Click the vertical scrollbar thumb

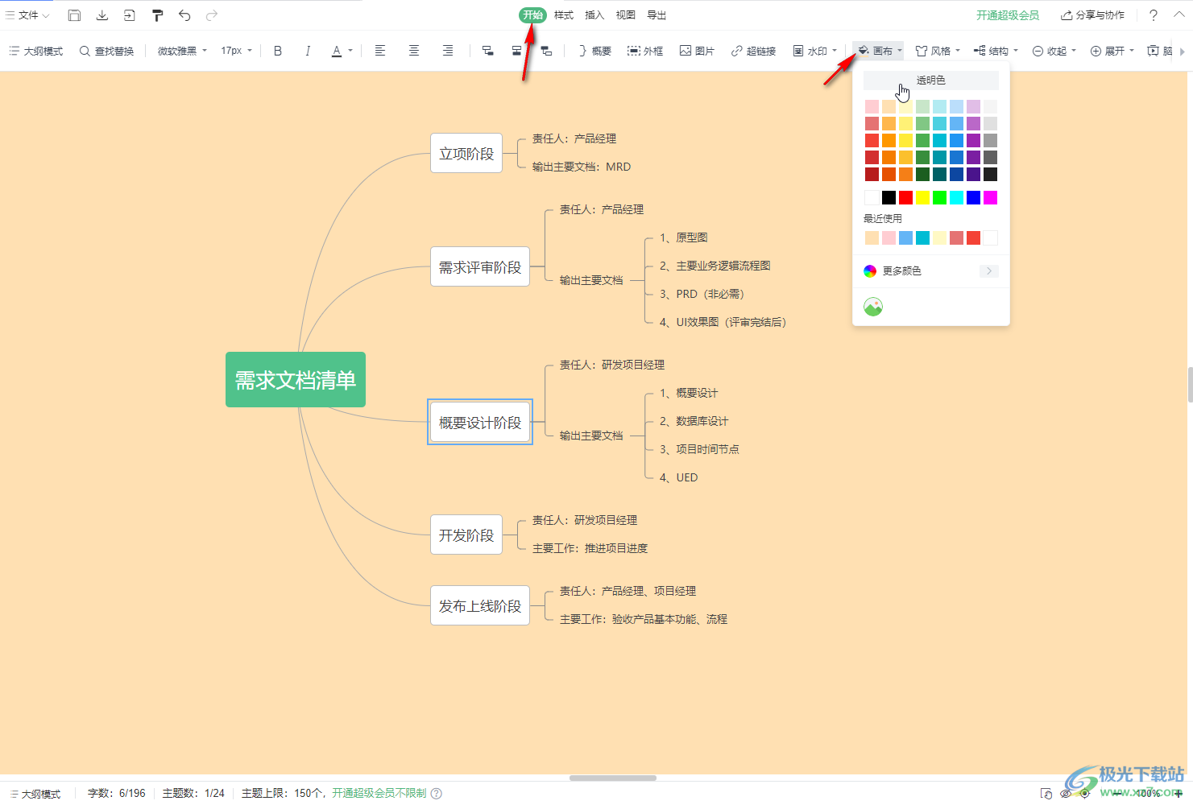[x=1190, y=385]
